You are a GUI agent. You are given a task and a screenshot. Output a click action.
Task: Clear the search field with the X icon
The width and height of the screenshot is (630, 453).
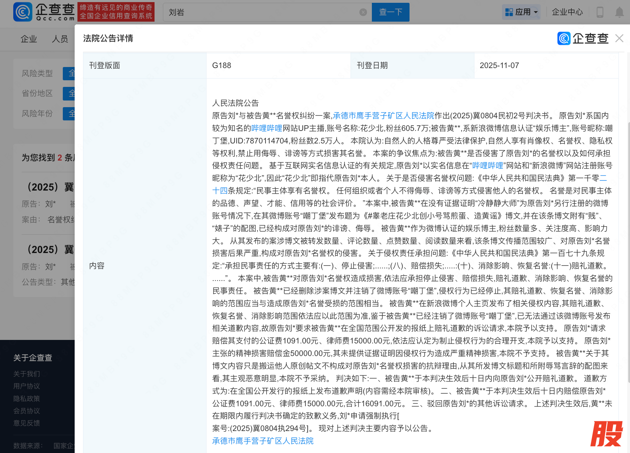363,12
